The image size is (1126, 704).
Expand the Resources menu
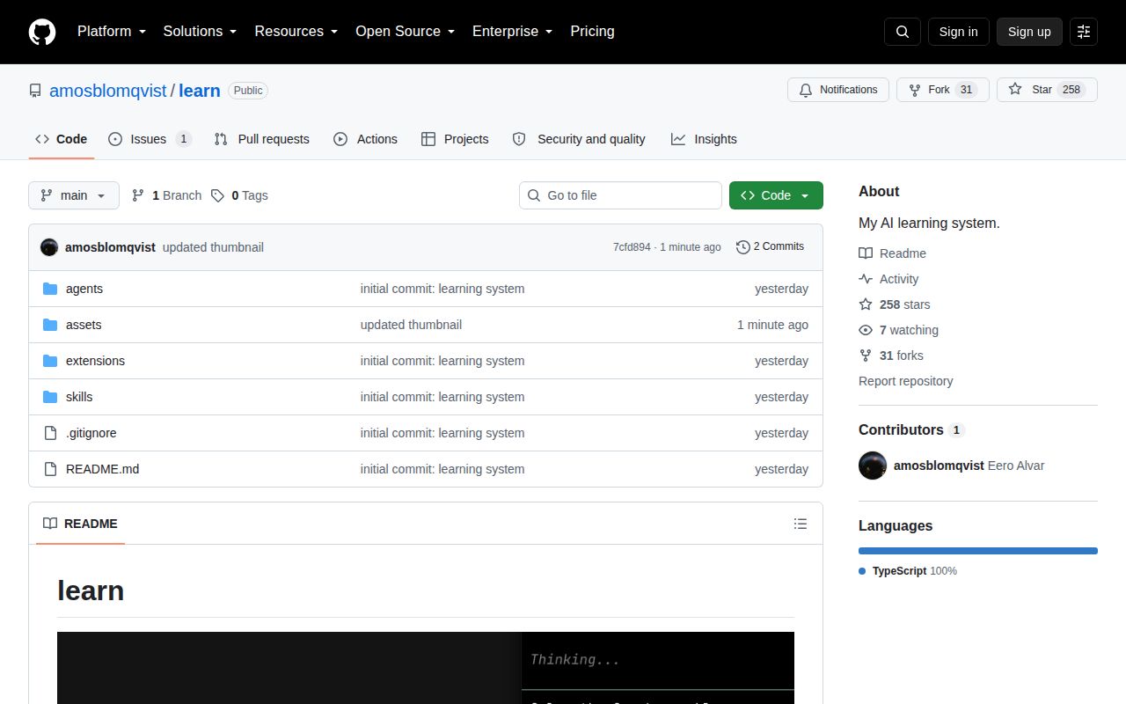point(296,32)
